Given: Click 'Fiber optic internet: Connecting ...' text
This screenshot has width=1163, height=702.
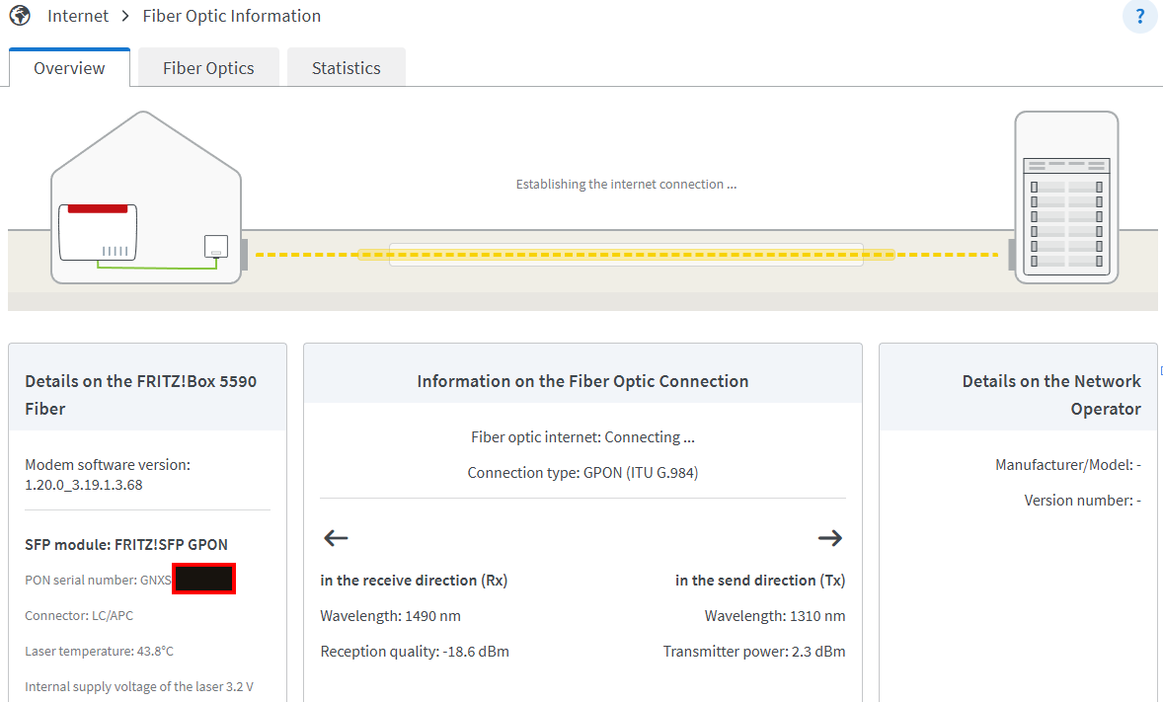Looking at the screenshot, I should click(x=583, y=437).
